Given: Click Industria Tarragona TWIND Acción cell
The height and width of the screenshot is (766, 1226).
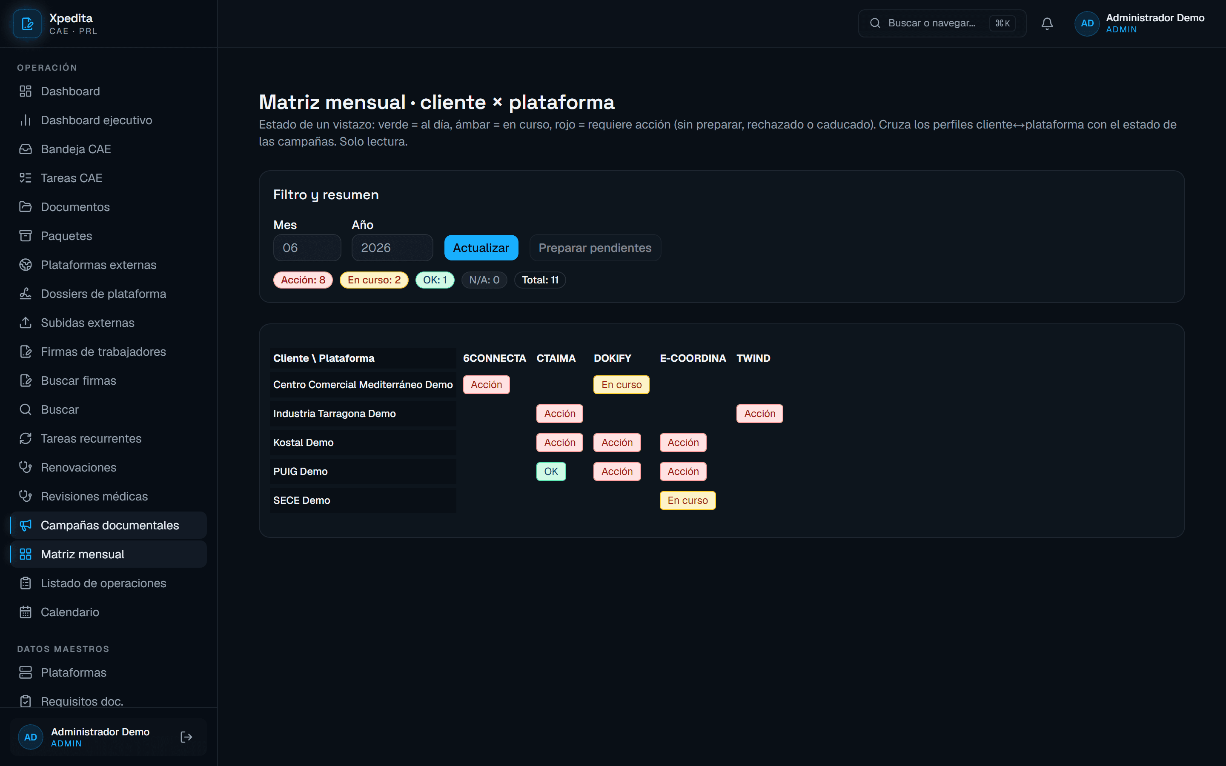Looking at the screenshot, I should [759, 413].
